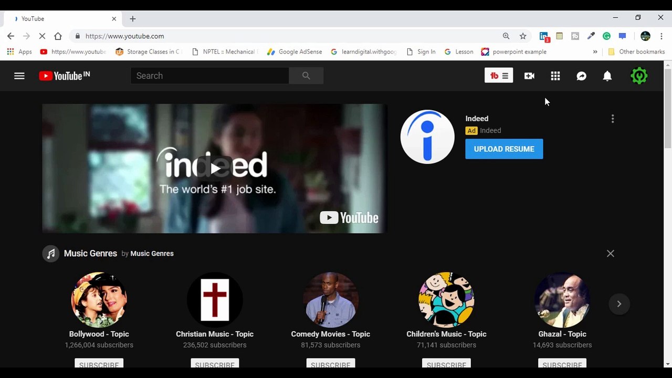Click the Christian Music - Topic title

pyautogui.click(x=215, y=334)
